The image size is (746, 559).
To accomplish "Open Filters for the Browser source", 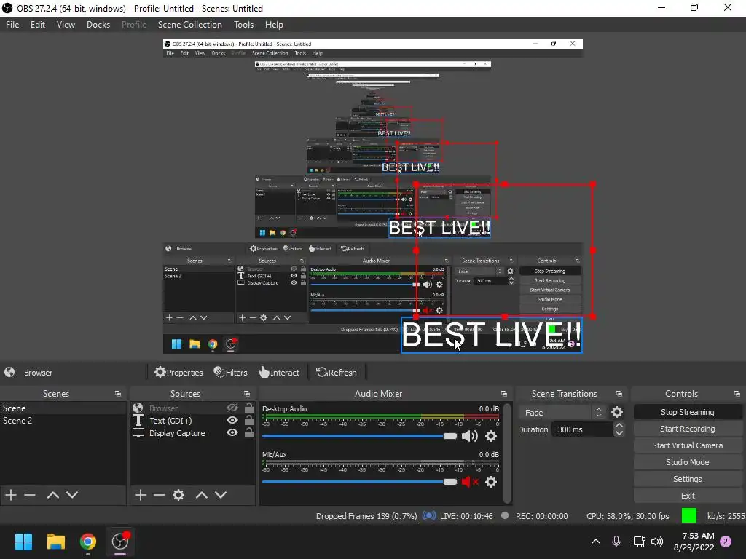I will point(230,372).
